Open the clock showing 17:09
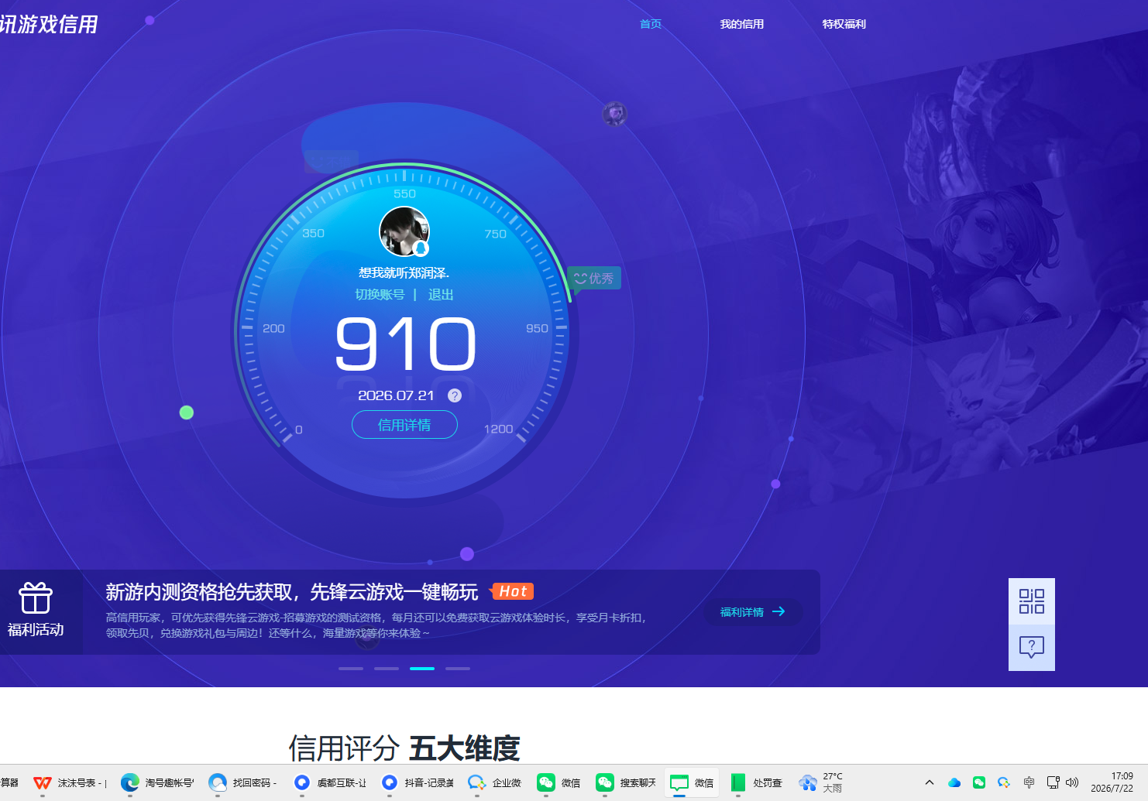Image resolution: width=1148 pixels, height=801 pixels. [x=1112, y=782]
